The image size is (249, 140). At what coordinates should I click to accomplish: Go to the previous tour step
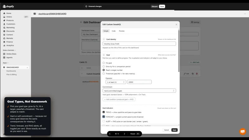(110, 134)
